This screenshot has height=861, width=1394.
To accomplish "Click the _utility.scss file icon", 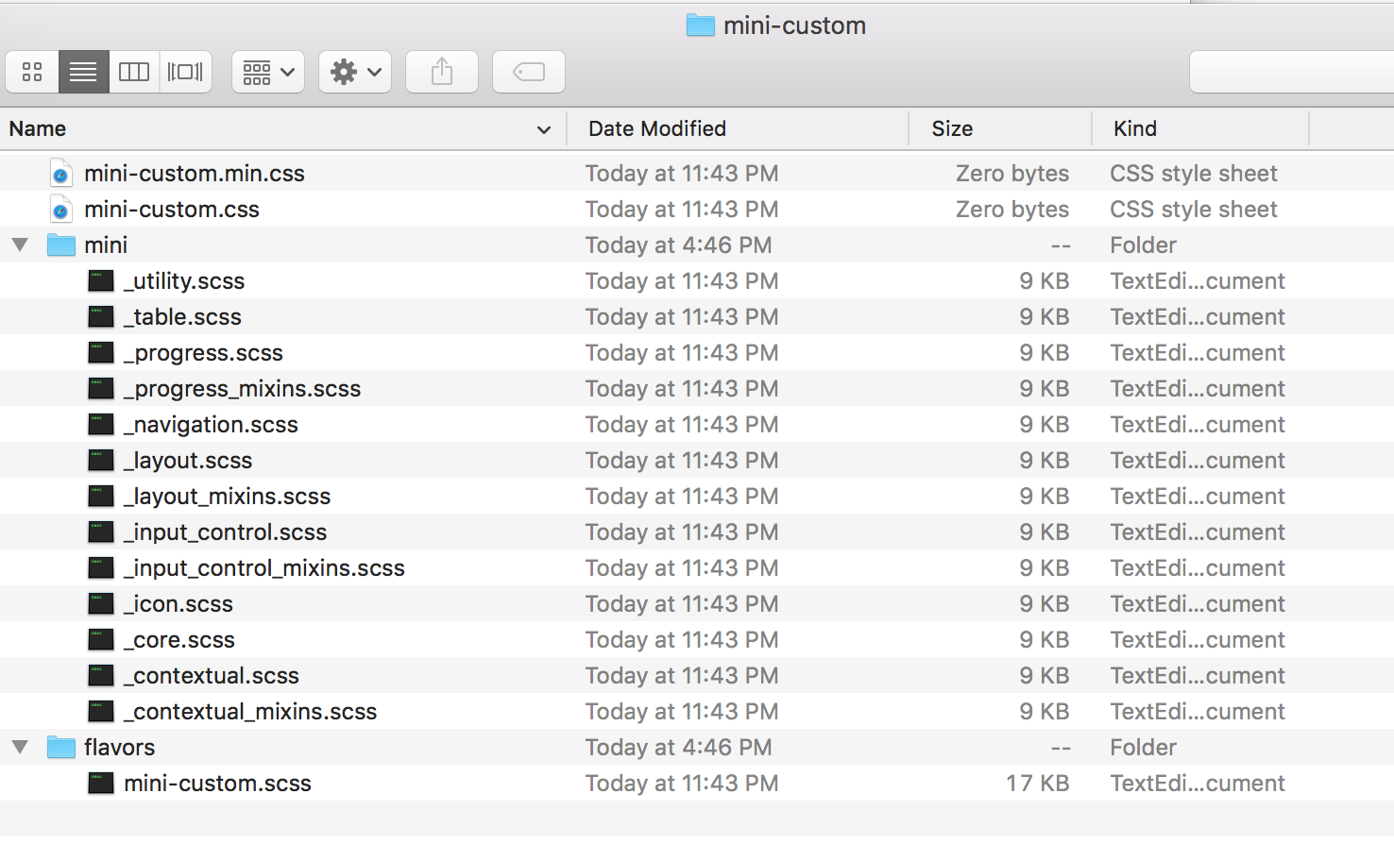I will pyautogui.click(x=101, y=281).
